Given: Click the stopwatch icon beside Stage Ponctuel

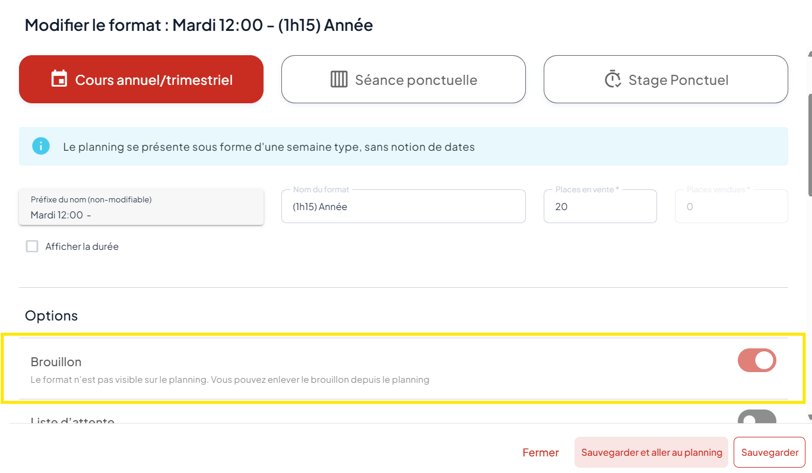Looking at the screenshot, I should tap(613, 80).
